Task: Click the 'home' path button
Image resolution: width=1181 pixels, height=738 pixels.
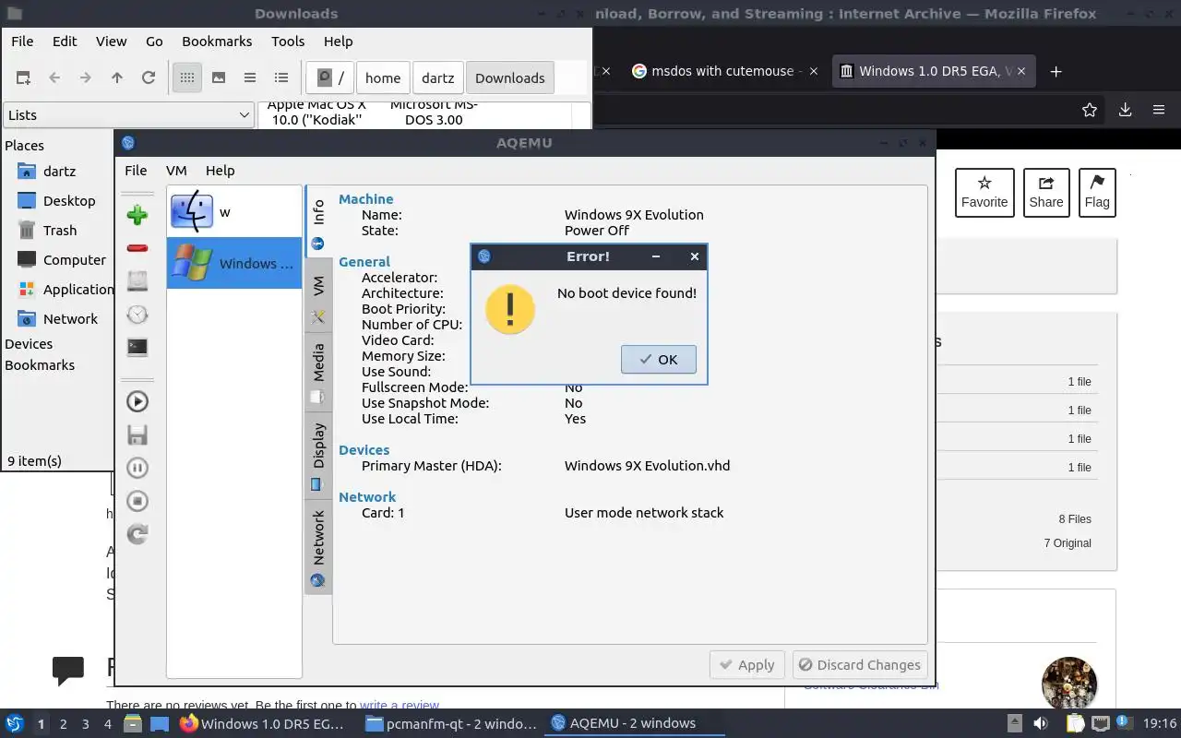Action: point(383,77)
